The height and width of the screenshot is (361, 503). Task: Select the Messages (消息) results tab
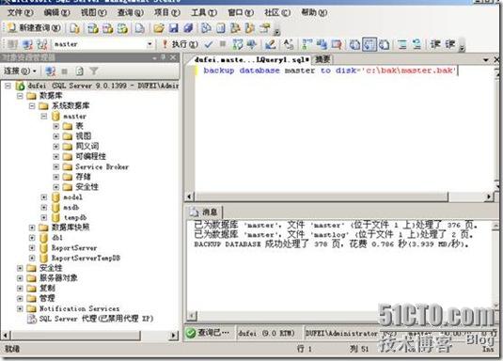coord(205,212)
